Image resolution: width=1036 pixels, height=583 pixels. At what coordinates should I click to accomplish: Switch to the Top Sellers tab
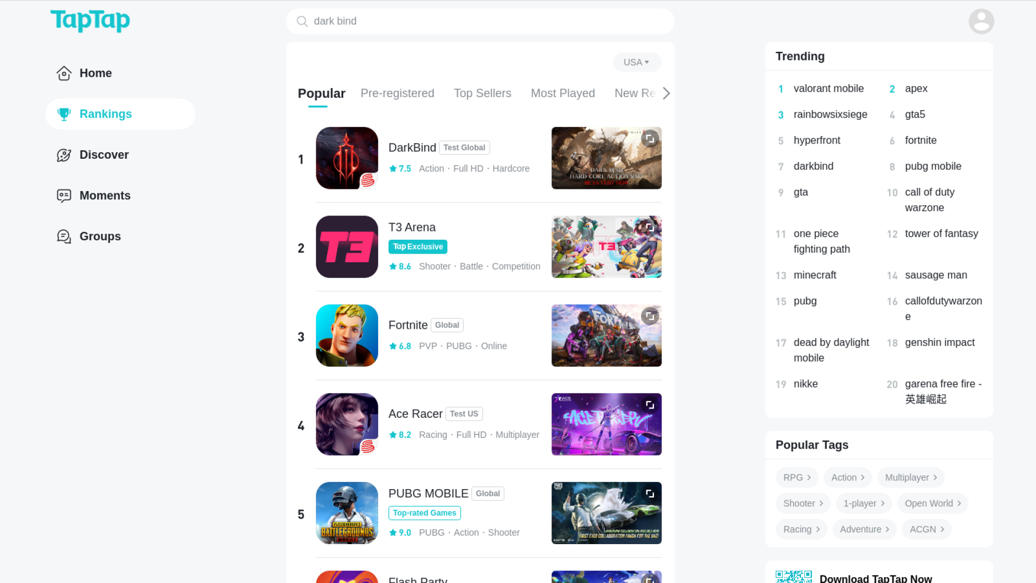click(482, 93)
